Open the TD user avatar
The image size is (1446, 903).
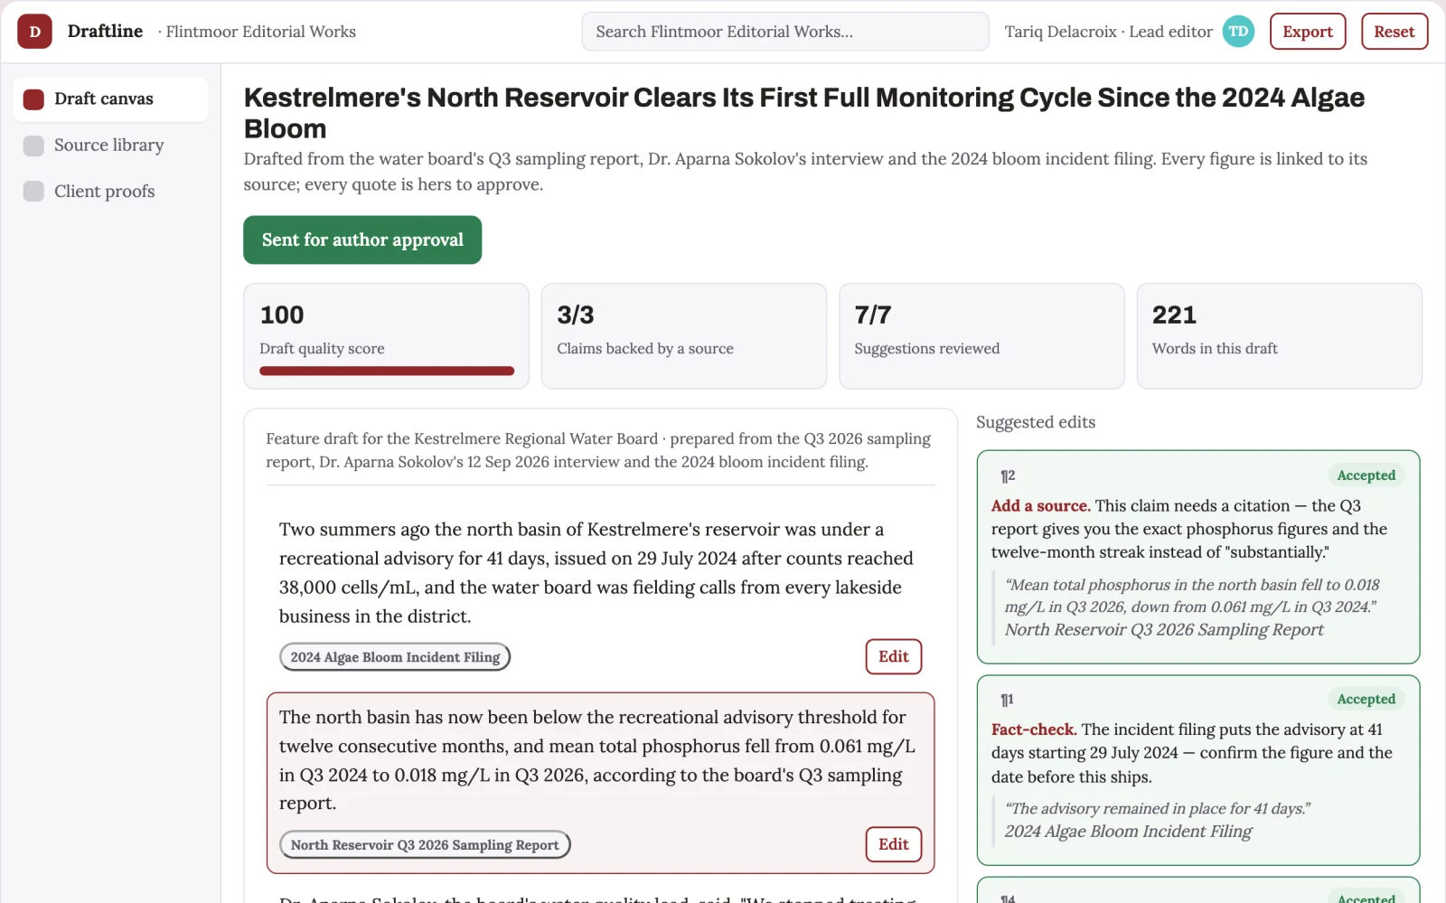[1238, 32]
